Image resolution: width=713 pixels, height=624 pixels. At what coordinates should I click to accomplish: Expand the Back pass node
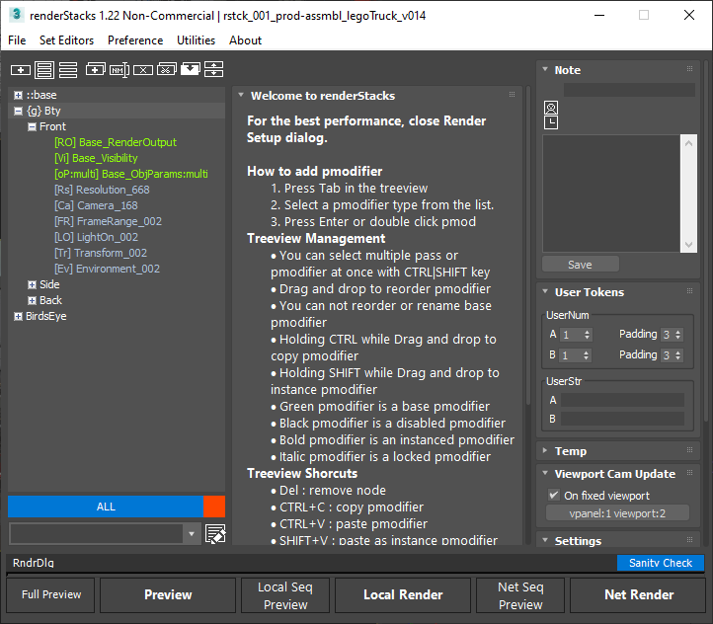click(x=32, y=300)
